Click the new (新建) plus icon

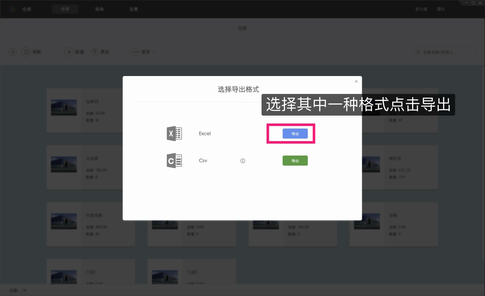(69, 52)
